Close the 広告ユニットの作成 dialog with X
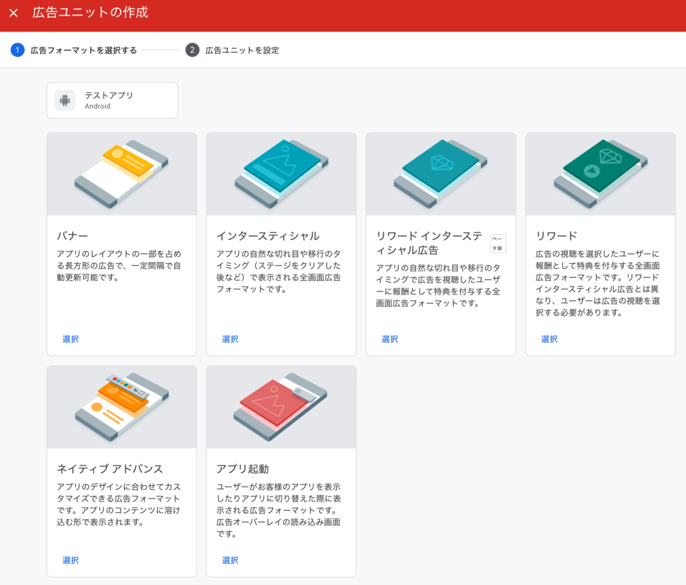 click(x=13, y=13)
